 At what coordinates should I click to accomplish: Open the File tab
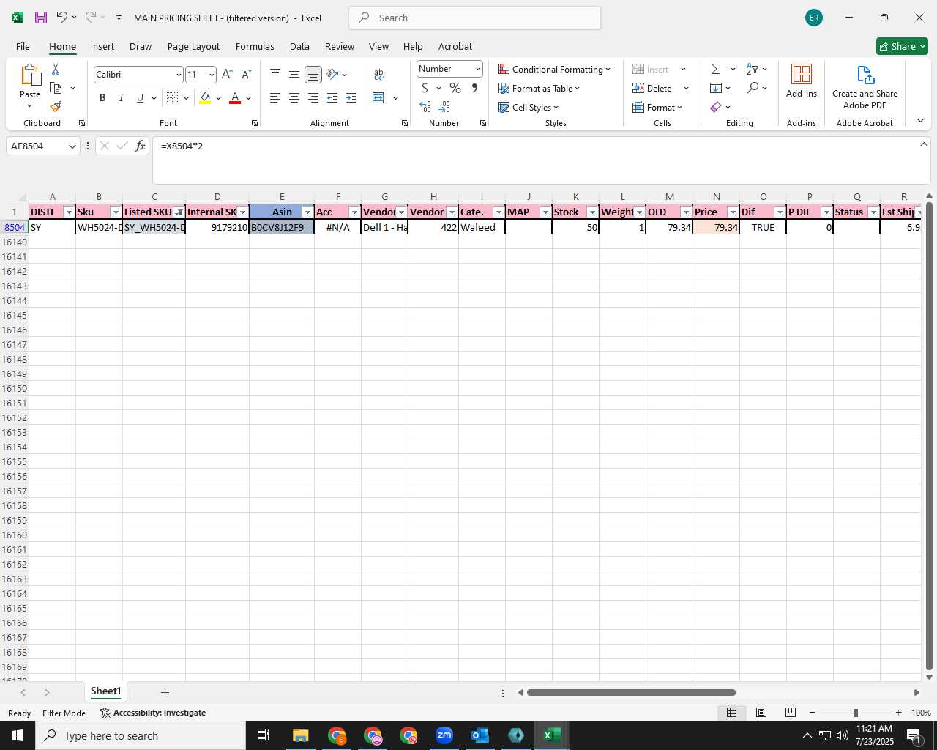(x=23, y=46)
